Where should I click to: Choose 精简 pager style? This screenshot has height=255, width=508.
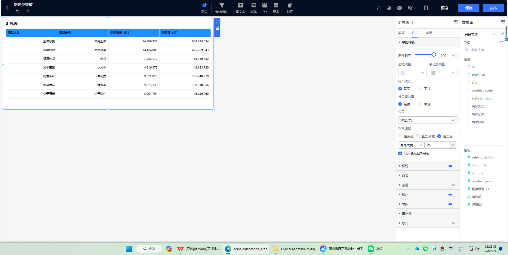404,104
